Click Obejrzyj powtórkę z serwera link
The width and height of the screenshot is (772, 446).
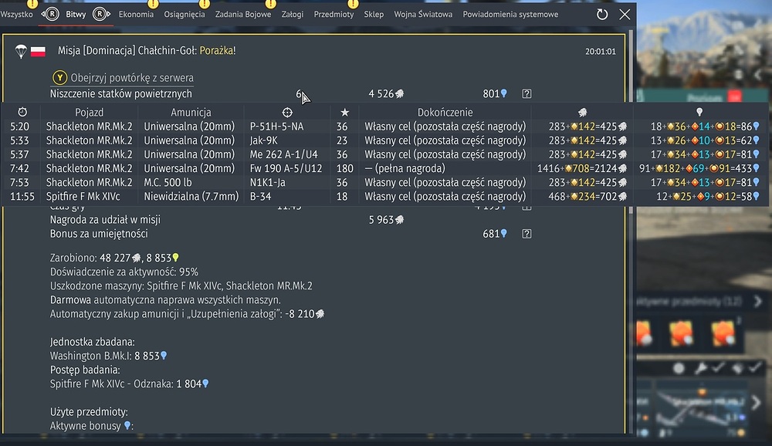(x=132, y=78)
